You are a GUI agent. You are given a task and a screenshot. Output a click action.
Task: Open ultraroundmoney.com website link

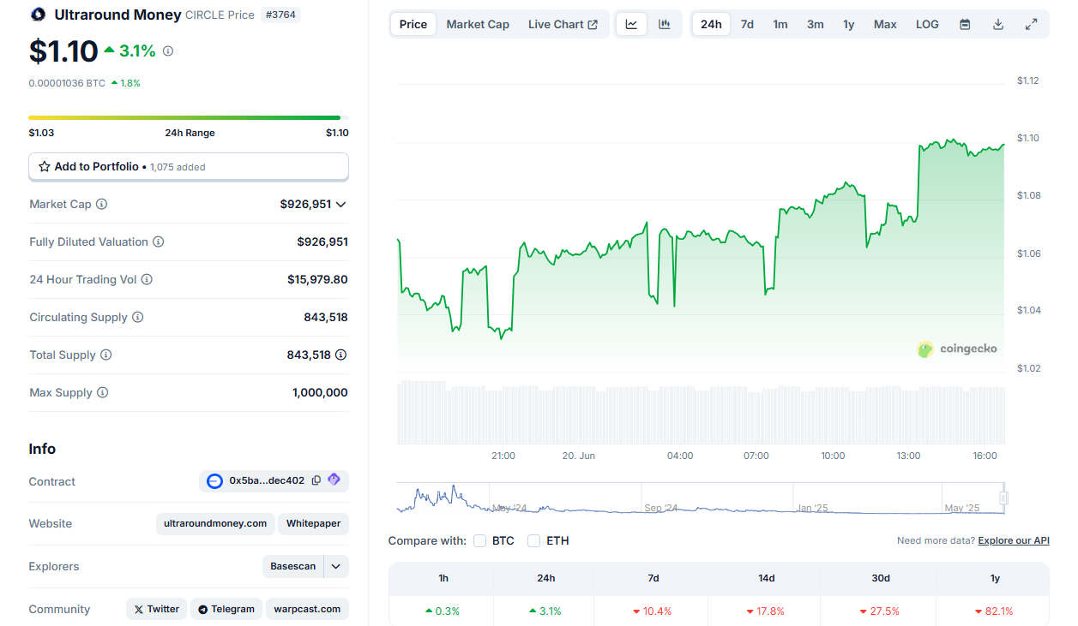pos(215,523)
